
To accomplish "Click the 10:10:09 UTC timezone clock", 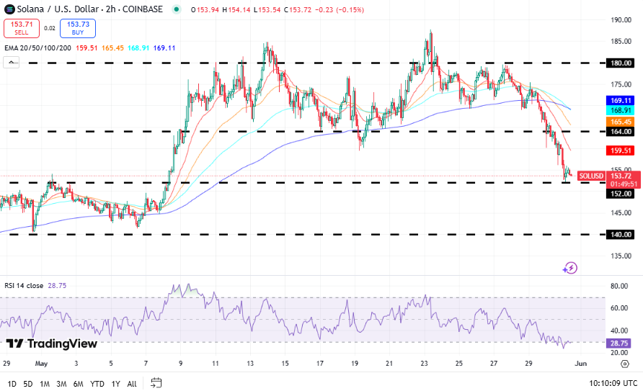I will (x=613, y=383).
